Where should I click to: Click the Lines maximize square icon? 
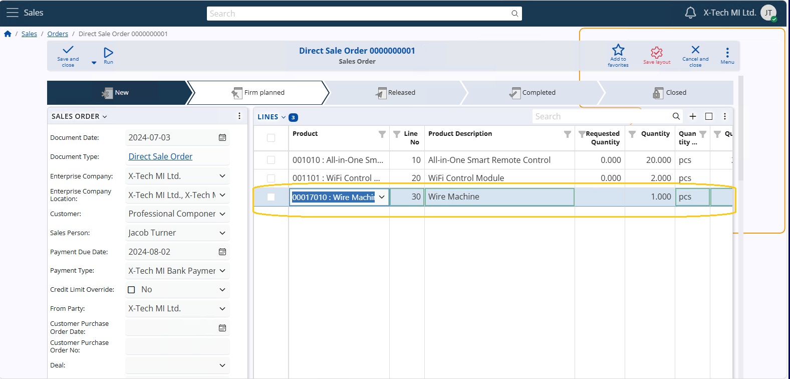[x=709, y=116]
